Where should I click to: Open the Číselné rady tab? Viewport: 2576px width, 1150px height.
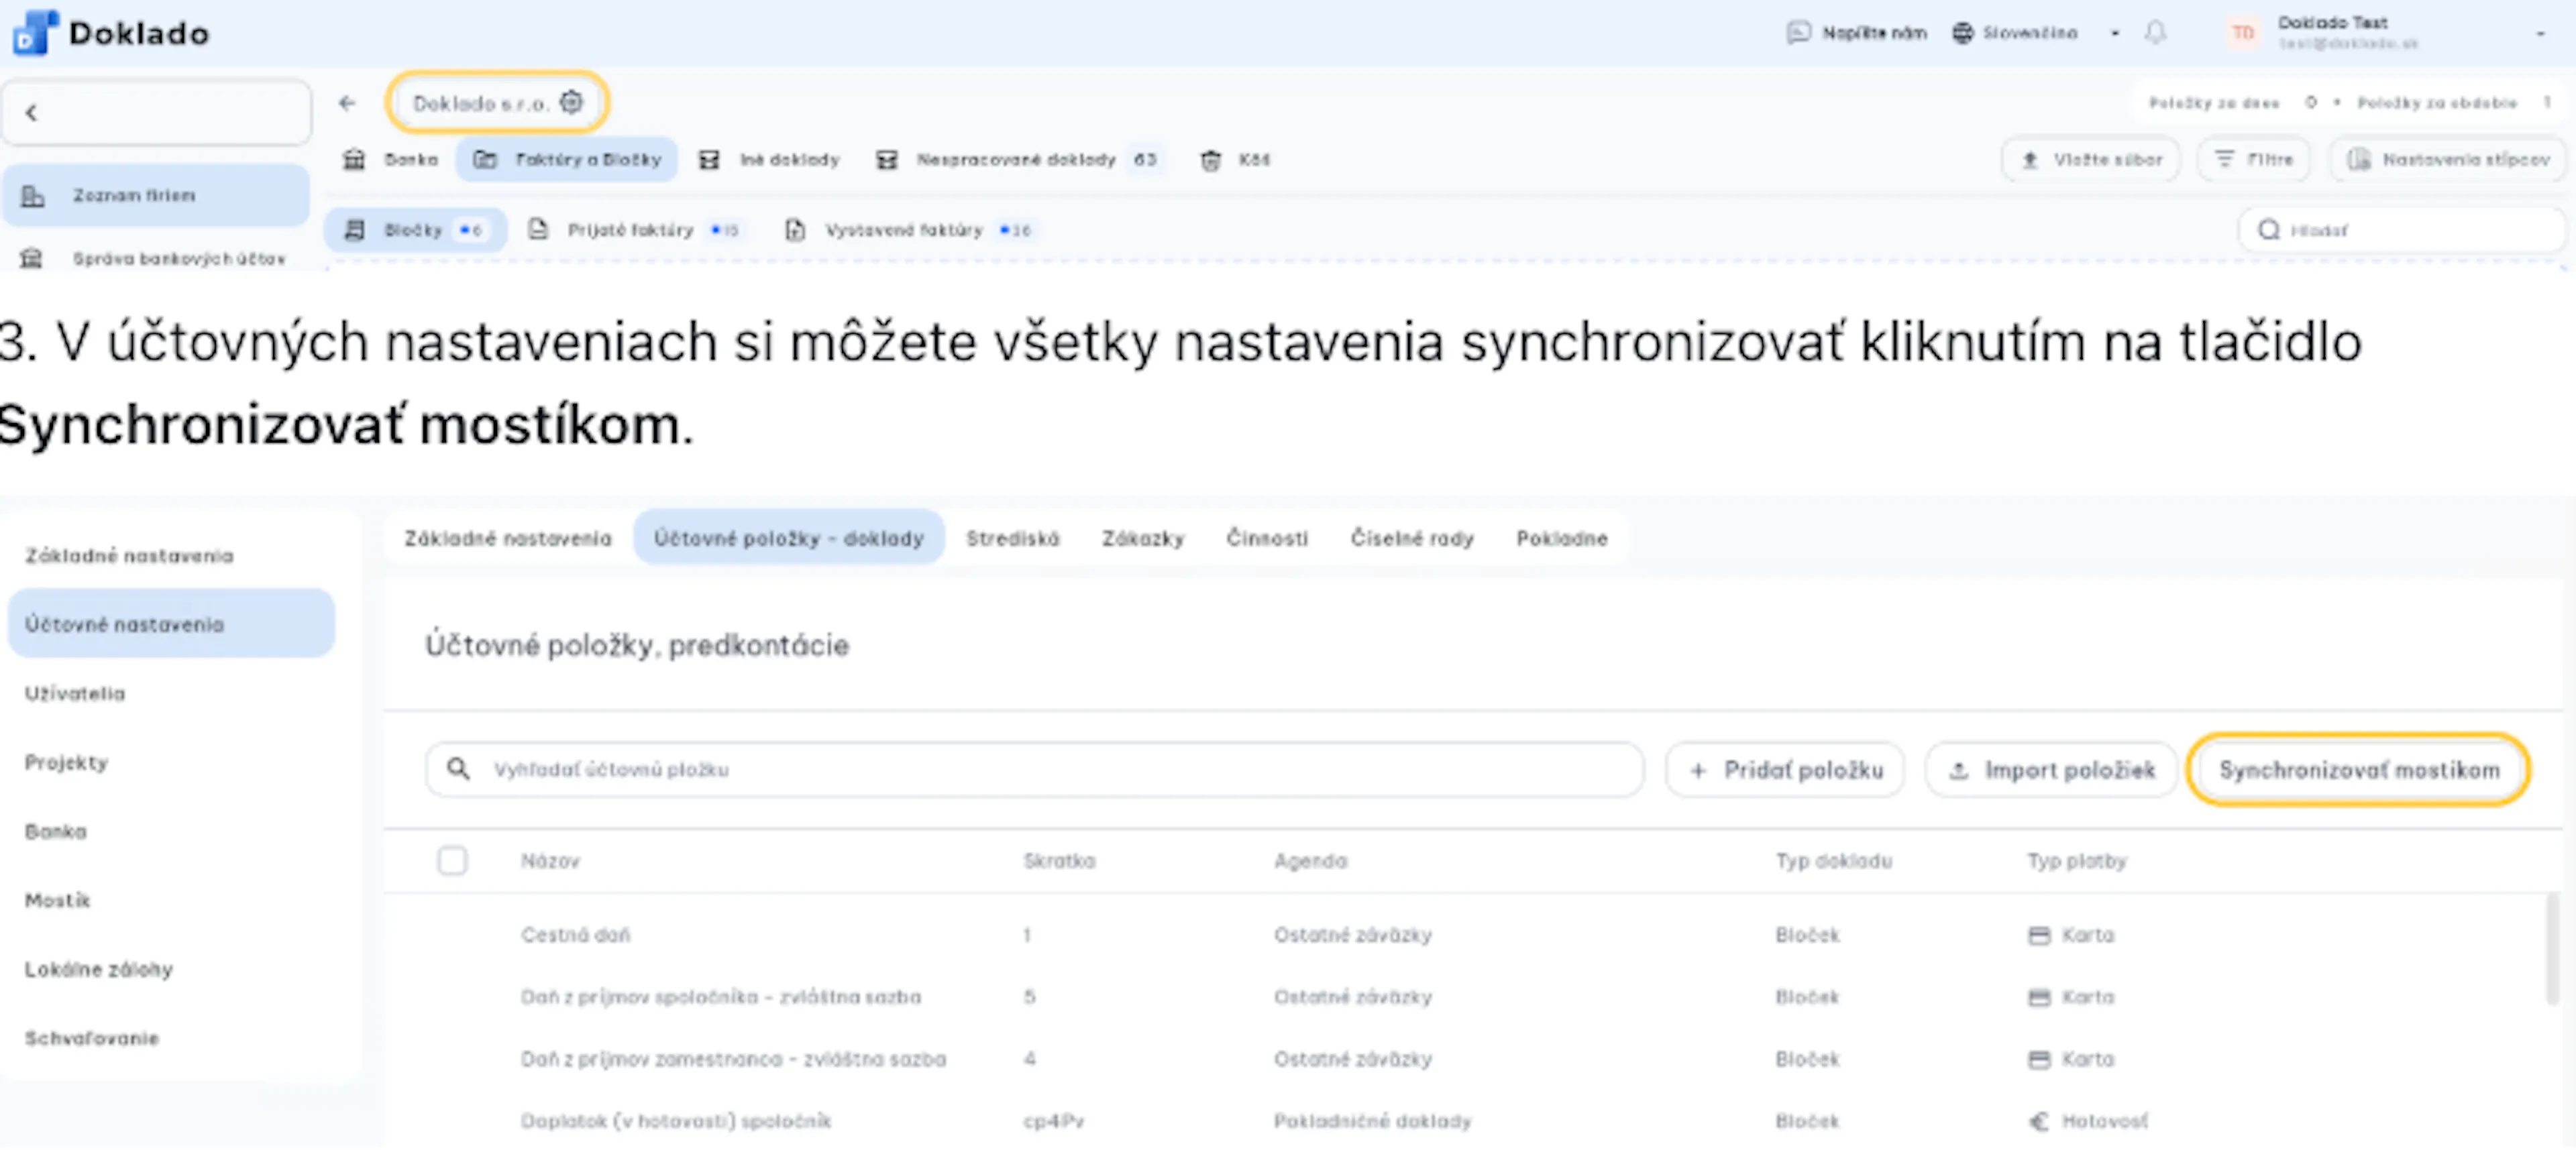[x=1412, y=538]
